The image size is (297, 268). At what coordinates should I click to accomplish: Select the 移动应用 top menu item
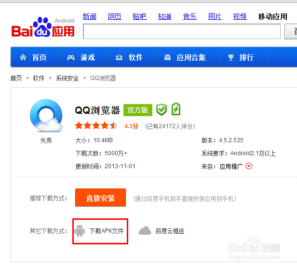[x=273, y=16]
